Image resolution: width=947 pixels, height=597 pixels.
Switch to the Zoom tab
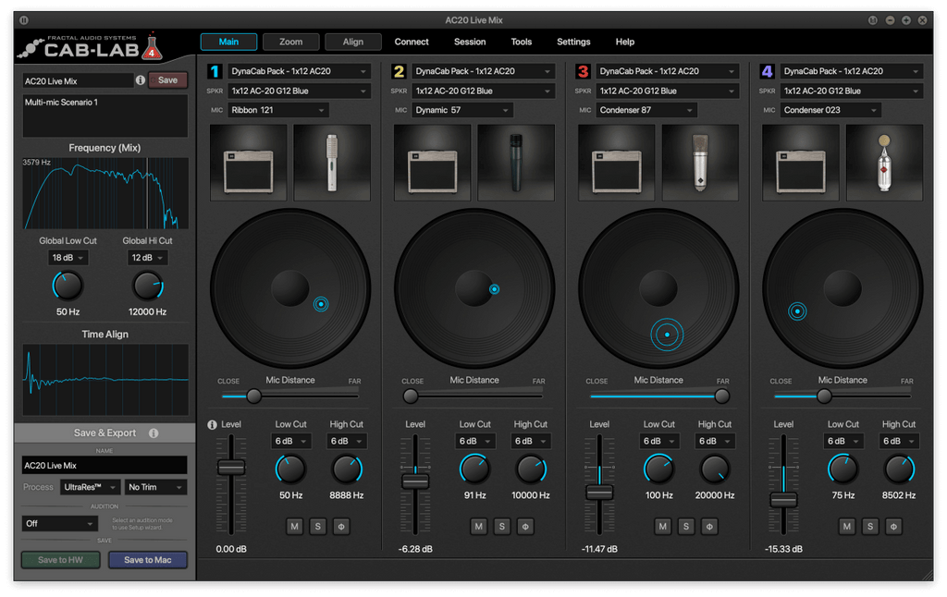pos(290,42)
